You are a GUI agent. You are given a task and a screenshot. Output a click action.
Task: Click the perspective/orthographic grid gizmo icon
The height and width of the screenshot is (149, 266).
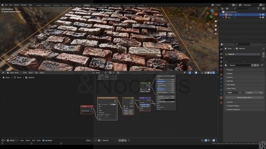(216, 34)
